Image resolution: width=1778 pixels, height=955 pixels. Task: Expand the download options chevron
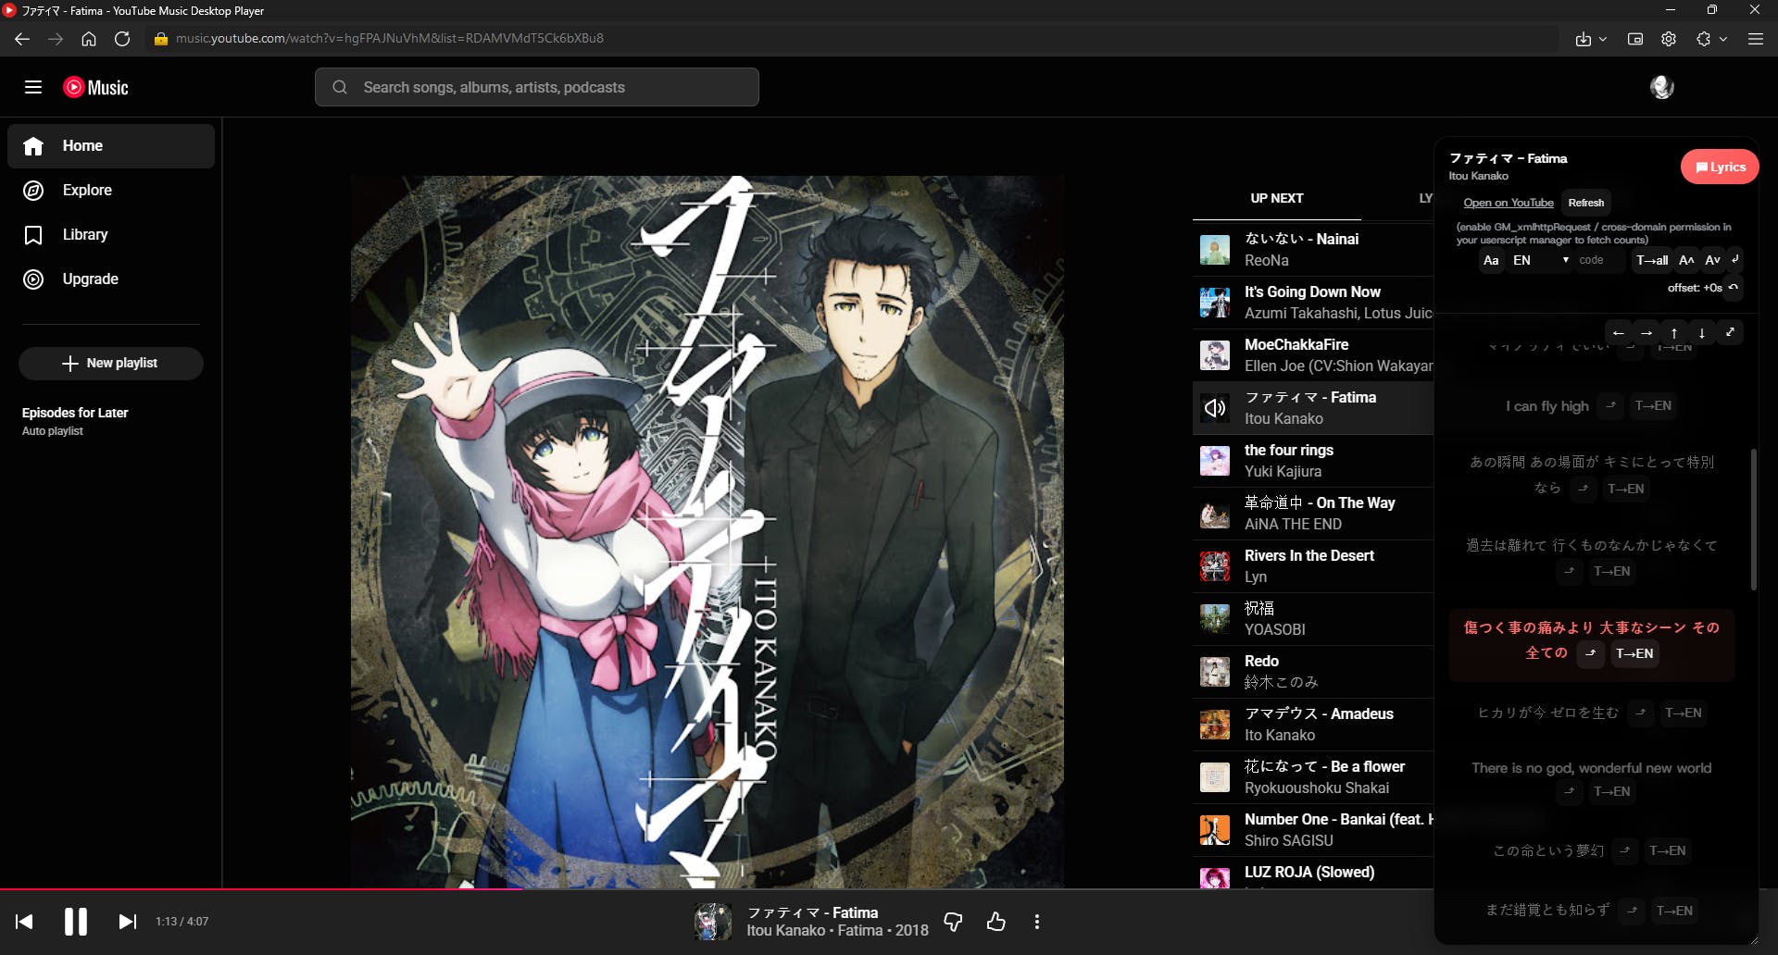pyautogui.click(x=1603, y=39)
